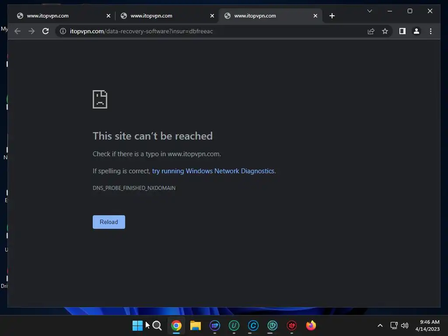Viewport: 448px width, 336px height.
Task: Open green U app icon in taskbar
Action: 234,325
